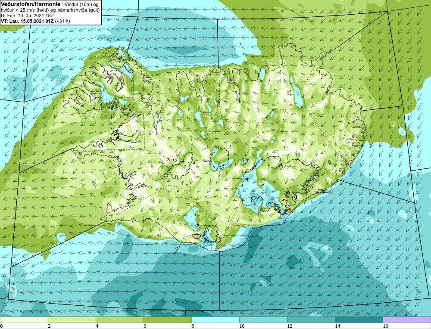Click the olive green 6–8 legend swatch
The height and width of the screenshot is (329, 431).
(x=167, y=320)
